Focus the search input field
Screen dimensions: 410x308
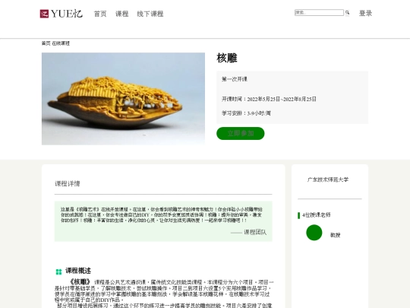pos(319,13)
